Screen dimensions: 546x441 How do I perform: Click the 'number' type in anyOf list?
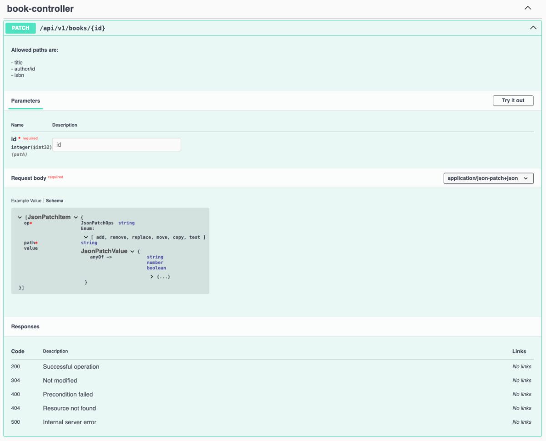155,263
